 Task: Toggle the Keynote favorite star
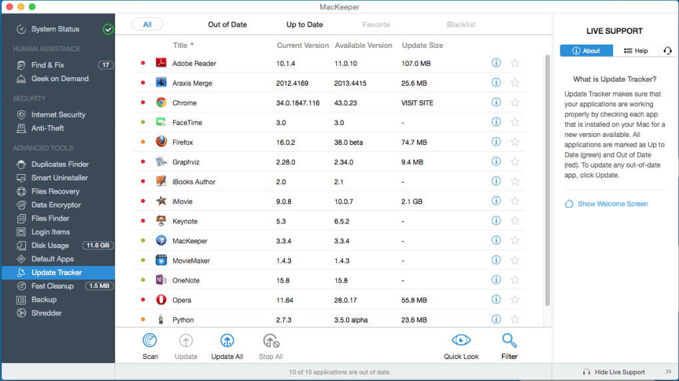[515, 221]
